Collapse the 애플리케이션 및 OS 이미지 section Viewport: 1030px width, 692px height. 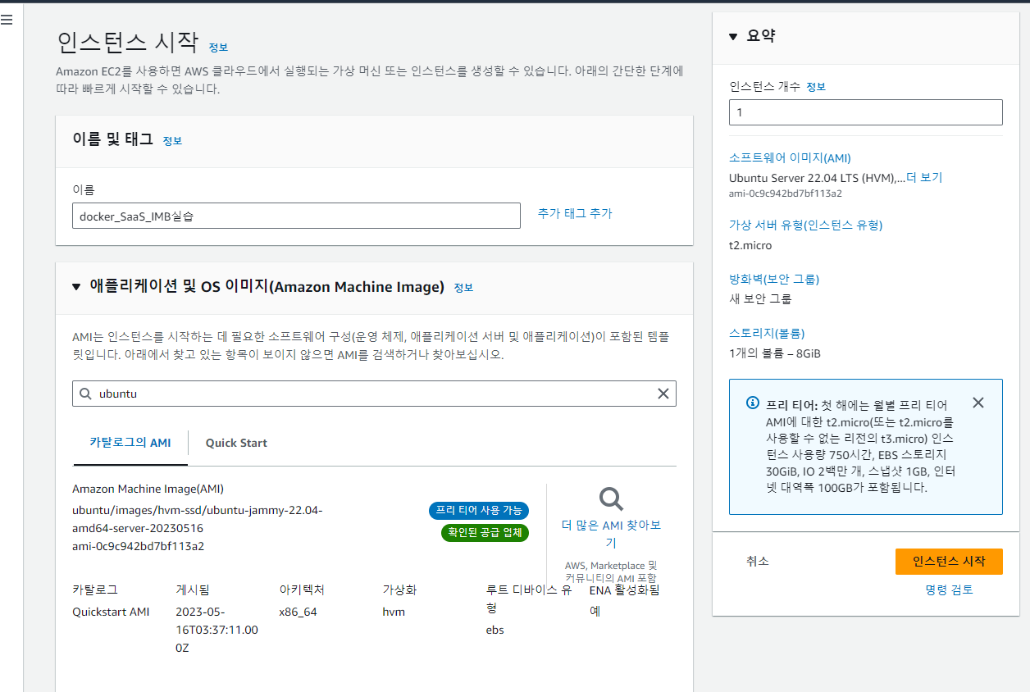coord(76,287)
